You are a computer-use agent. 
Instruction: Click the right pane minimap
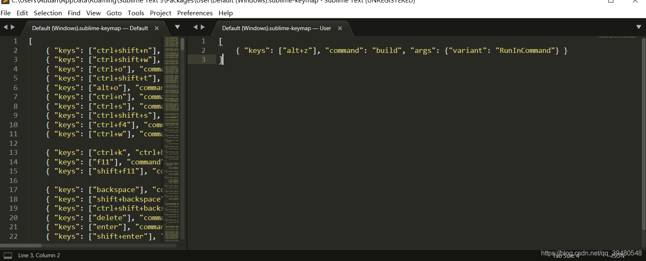618,38
